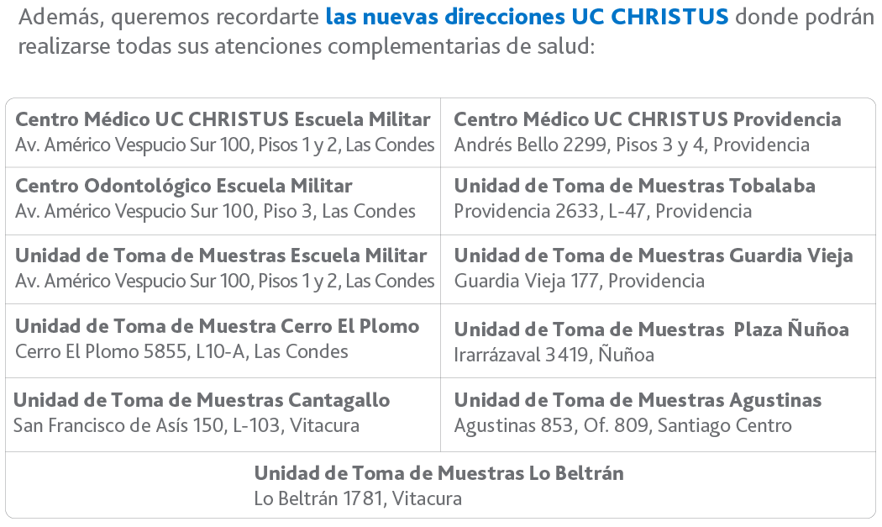
Task: Choose the Unidad de Toma de Muestras Plaza Ñuñoa heading
Action: pyautogui.click(x=651, y=329)
